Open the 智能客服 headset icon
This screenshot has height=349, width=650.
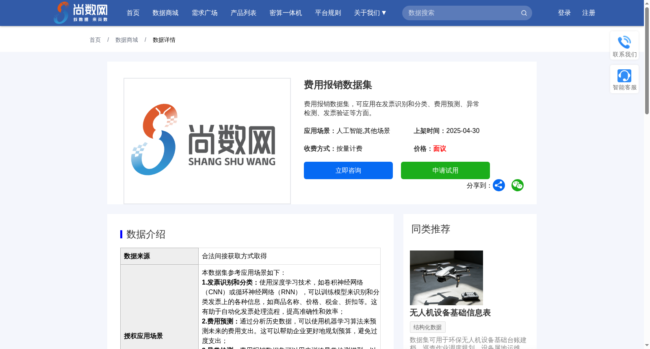tap(624, 76)
